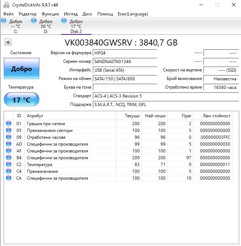The width and height of the screenshot is (241, 246).
Task: Click the rotation speed field ---- (SSD)
Action: click(x=221, y=70)
